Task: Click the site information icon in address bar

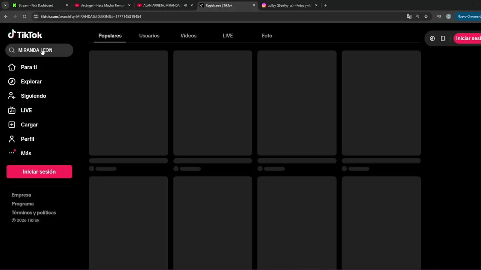Action: [36, 16]
